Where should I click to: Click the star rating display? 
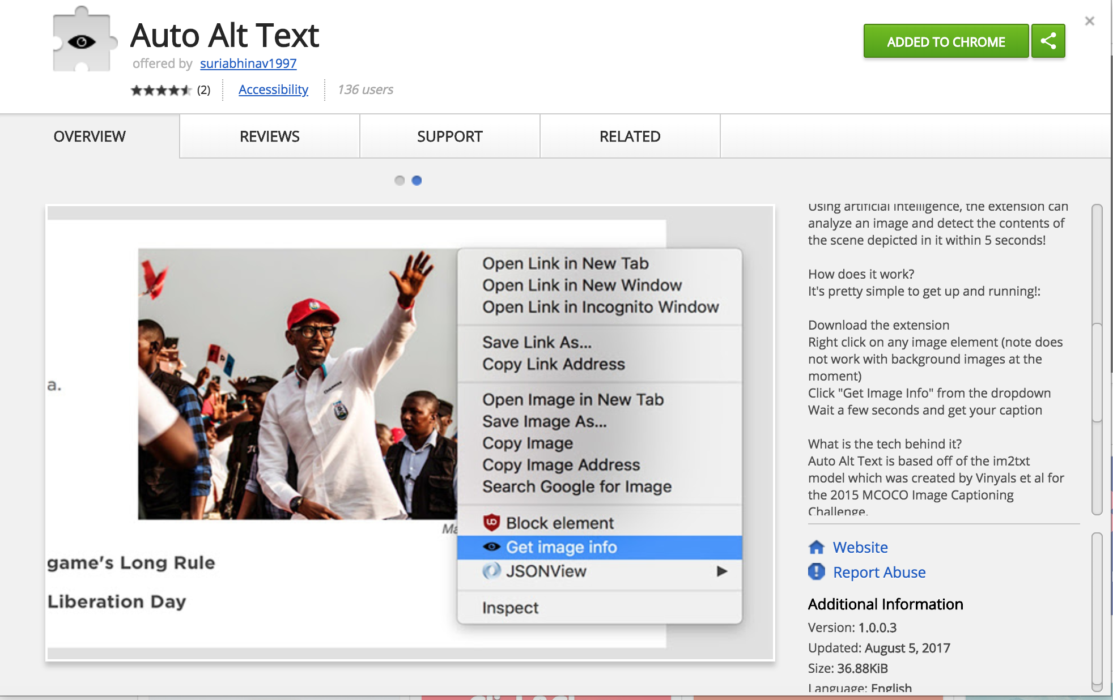click(x=161, y=90)
